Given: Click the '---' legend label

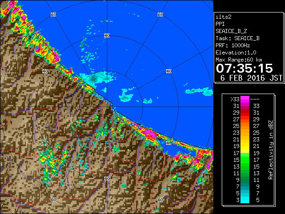Looking at the screenshot, I should click(255, 99).
